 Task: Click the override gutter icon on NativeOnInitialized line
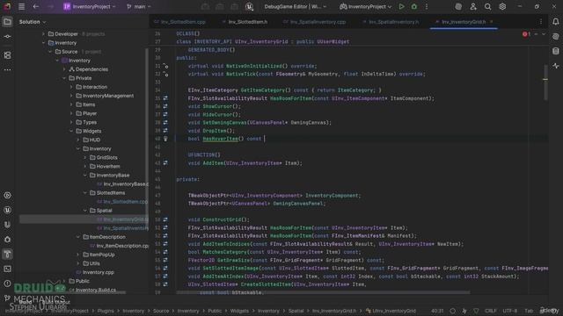pos(165,66)
